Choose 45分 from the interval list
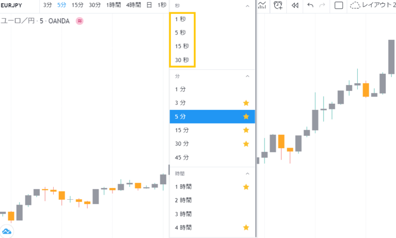396x238 pixels. coord(181,157)
